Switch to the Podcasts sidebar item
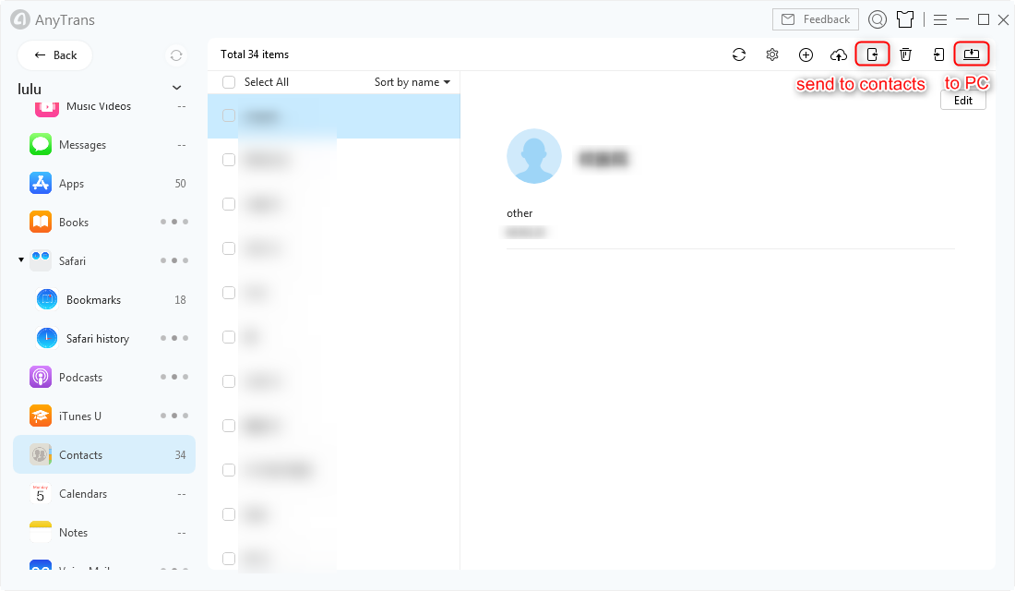 click(81, 377)
